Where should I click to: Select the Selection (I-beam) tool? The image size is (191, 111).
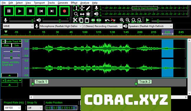click(x=76, y=8)
